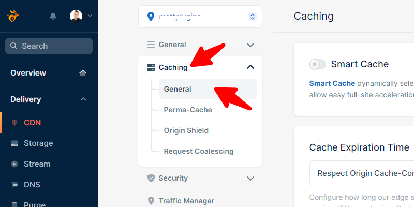The width and height of the screenshot is (414, 207).
Task: Click the Storage drive icon
Action: (14, 143)
